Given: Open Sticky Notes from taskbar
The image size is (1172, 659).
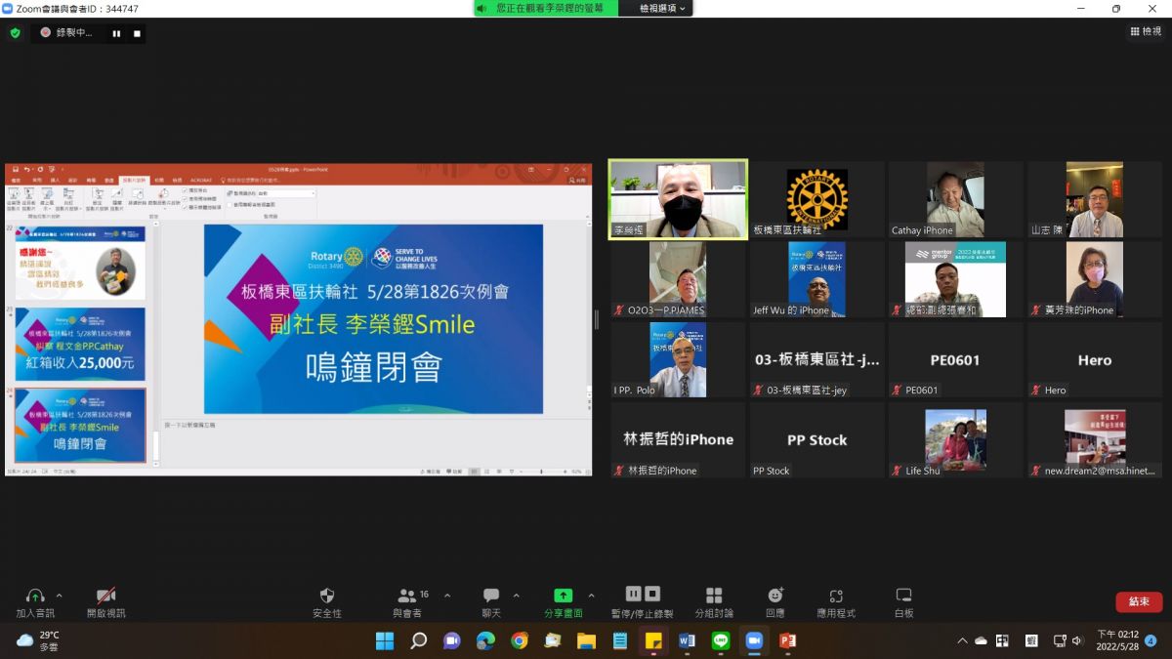Looking at the screenshot, I should coord(653,640).
